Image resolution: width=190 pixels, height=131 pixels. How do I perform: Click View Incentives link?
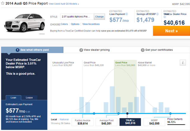[91, 24]
